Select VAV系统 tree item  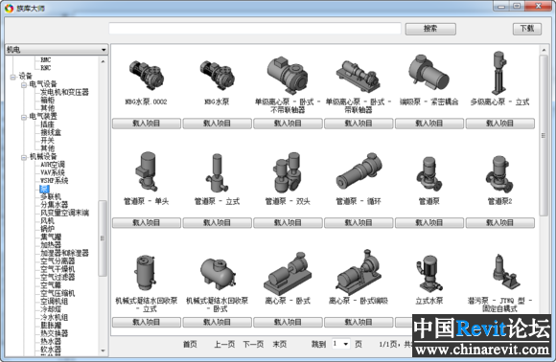pos(53,172)
